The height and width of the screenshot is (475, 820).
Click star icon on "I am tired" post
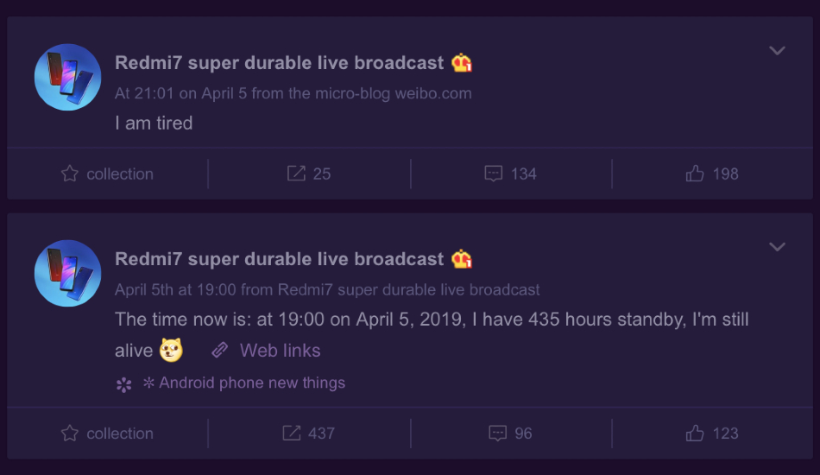[70, 174]
